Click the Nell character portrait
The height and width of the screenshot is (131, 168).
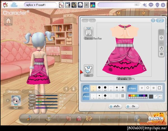pos(16,101)
